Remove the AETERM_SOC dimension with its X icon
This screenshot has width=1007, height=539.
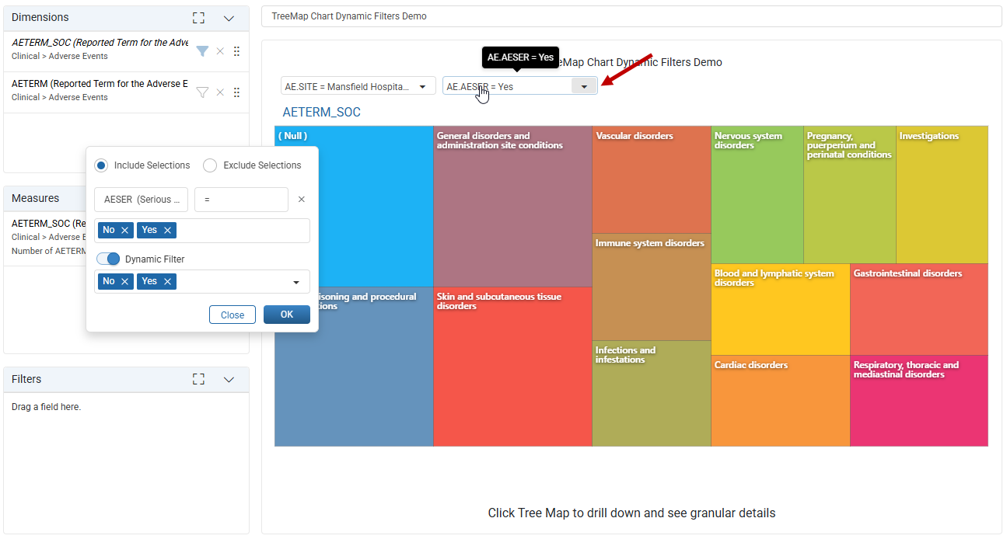(220, 51)
